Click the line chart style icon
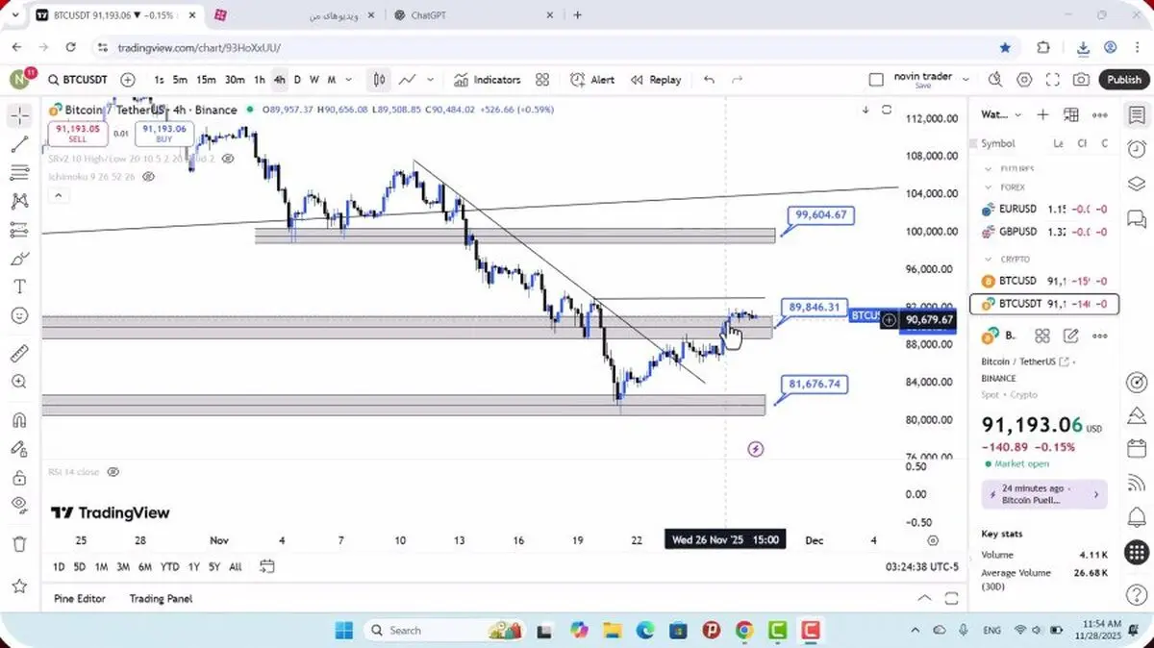This screenshot has height=648, width=1154. point(408,80)
